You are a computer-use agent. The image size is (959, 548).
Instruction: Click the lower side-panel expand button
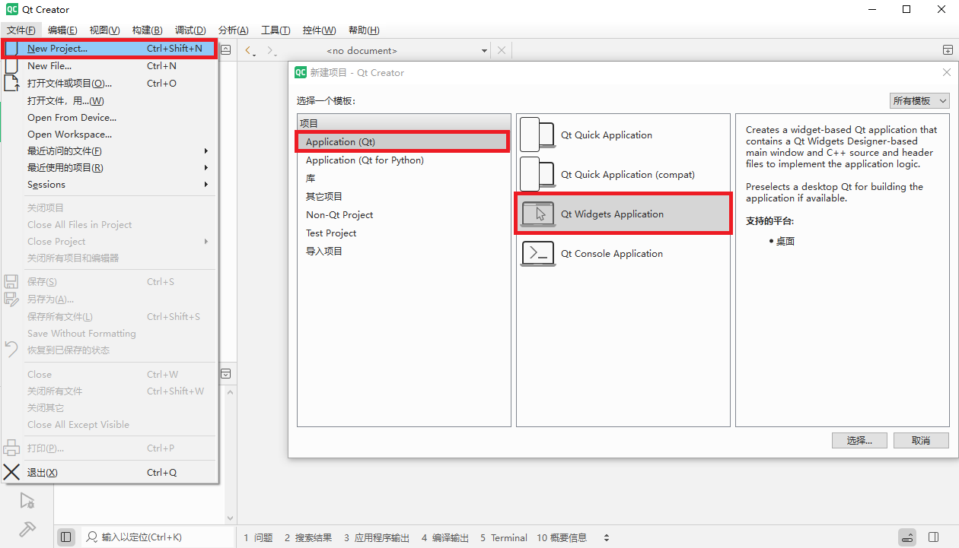click(225, 373)
